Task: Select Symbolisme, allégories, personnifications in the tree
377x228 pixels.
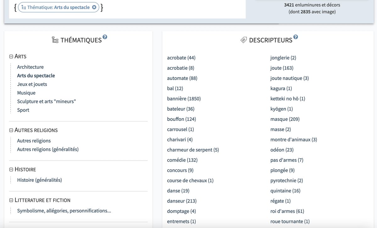Action: tap(64, 211)
